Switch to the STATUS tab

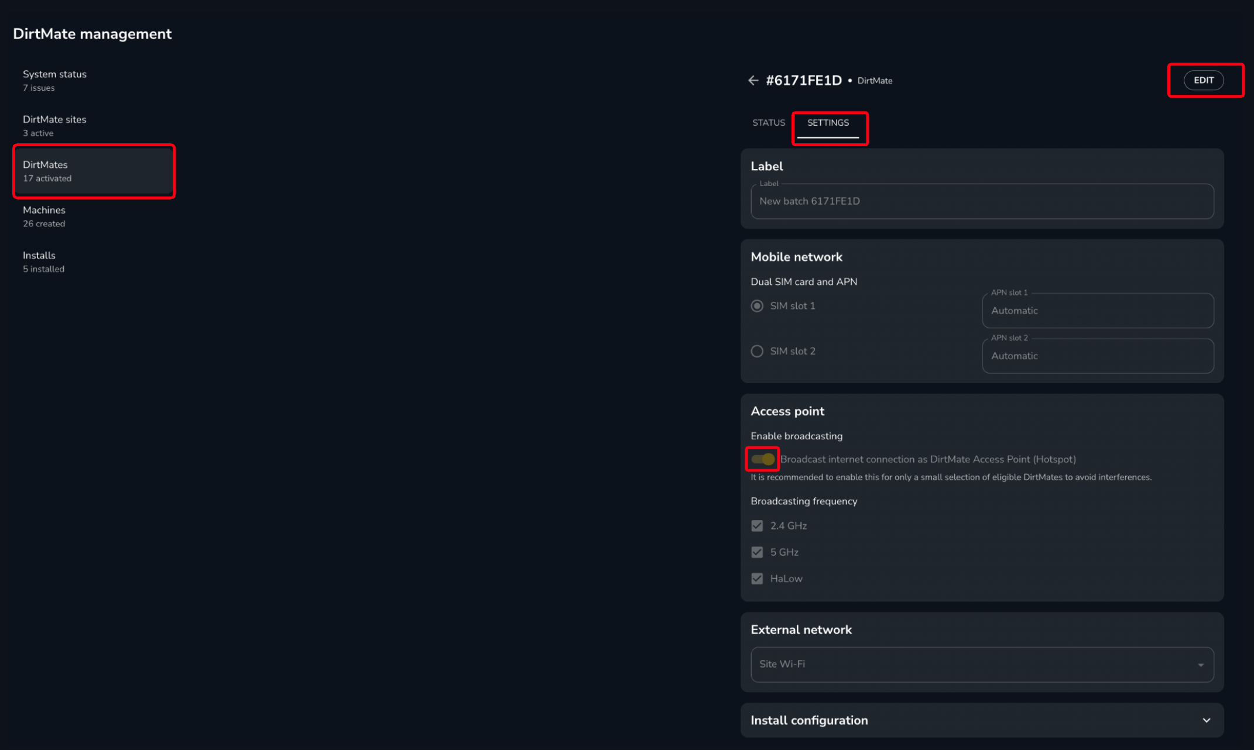point(768,122)
